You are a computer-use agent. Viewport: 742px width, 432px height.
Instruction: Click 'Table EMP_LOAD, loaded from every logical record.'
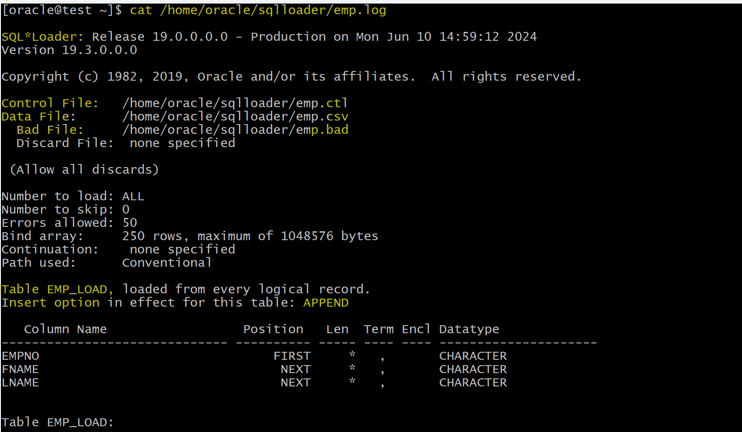tap(186, 289)
